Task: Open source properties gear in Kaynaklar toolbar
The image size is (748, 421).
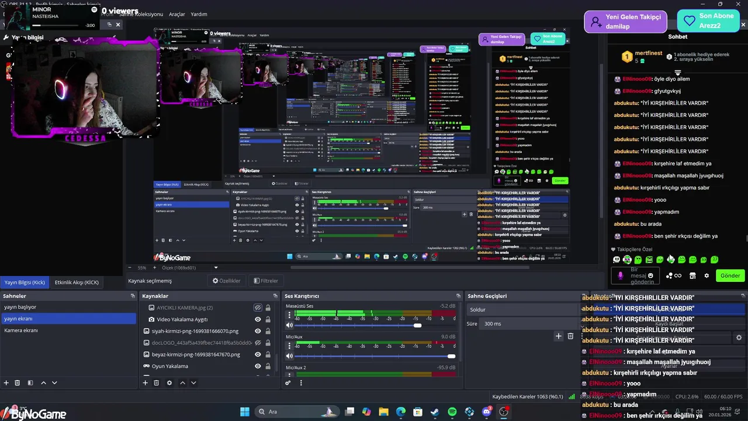Action: coord(169,383)
